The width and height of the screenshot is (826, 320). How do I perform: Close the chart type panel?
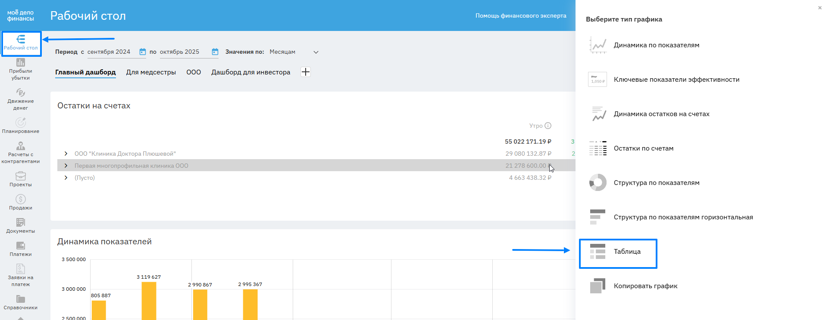(820, 8)
